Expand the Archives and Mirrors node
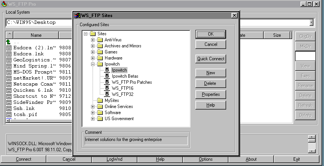The width and height of the screenshot is (324, 166). [x=93, y=46]
